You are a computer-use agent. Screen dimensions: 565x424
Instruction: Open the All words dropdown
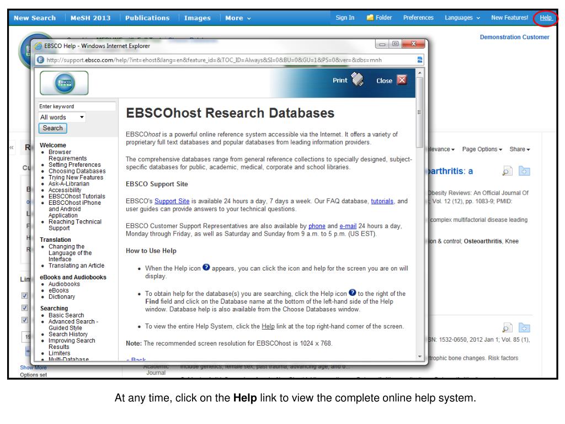(x=62, y=117)
